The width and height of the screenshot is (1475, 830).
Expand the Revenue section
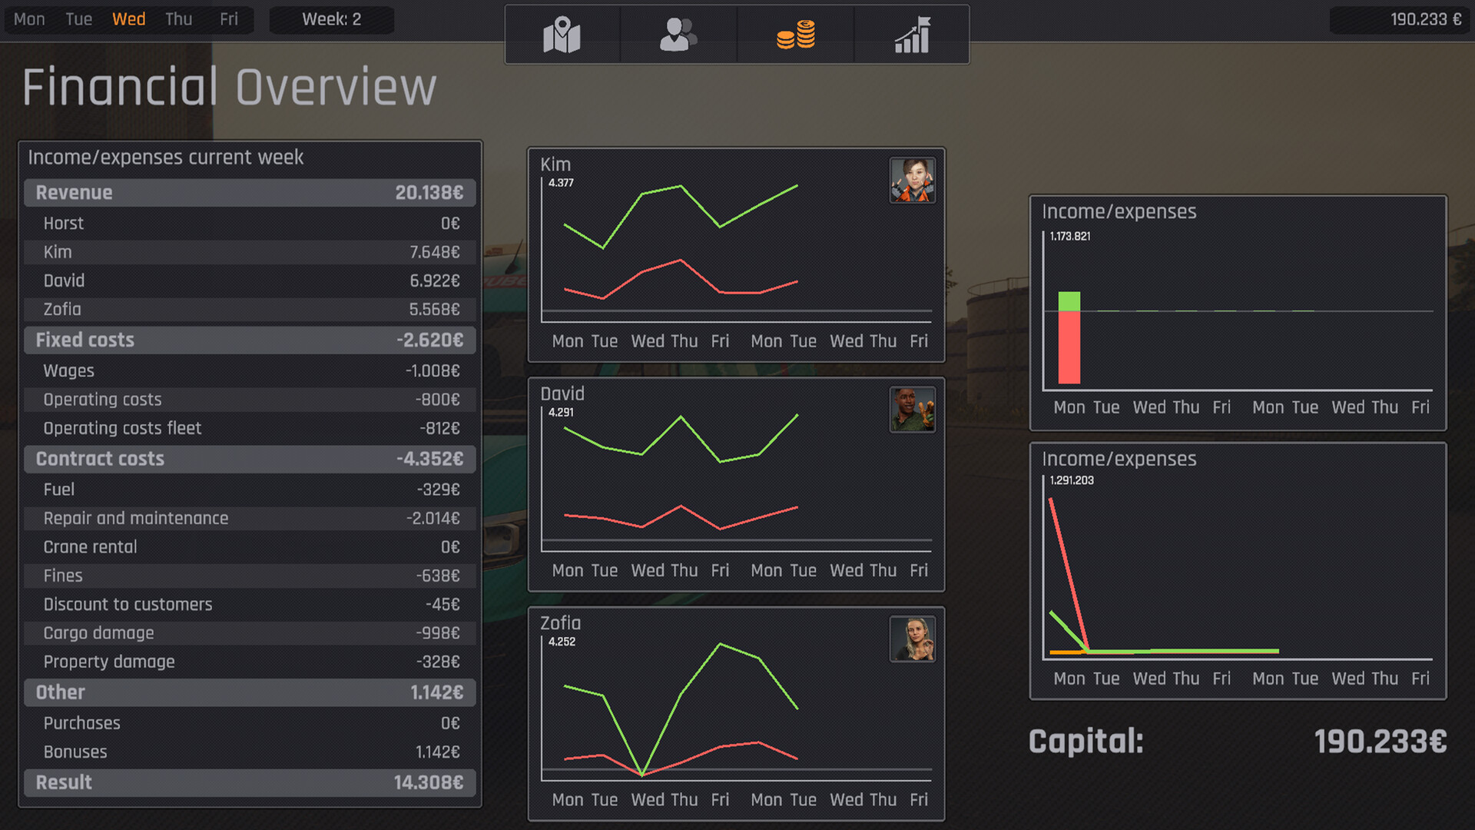coord(250,192)
